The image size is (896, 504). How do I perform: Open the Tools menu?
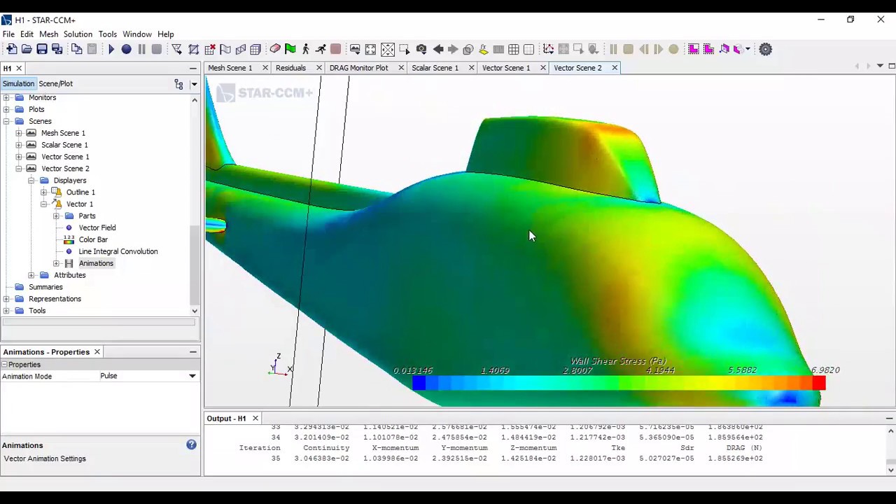pyautogui.click(x=108, y=34)
